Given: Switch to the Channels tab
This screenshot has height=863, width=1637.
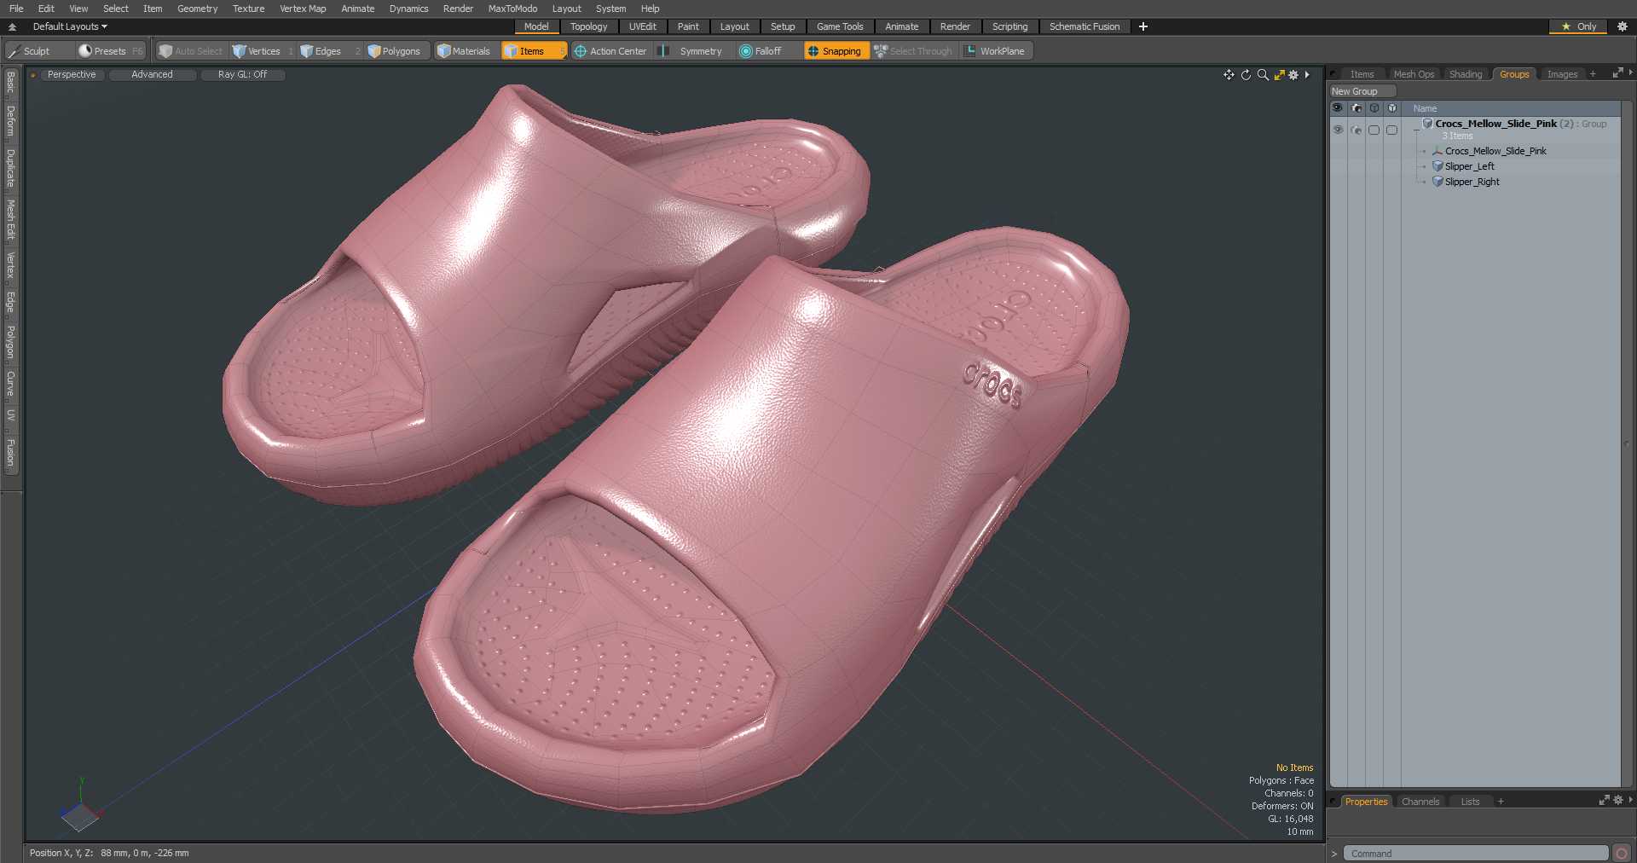Looking at the screenshot, I should (x=1420, y=802).
